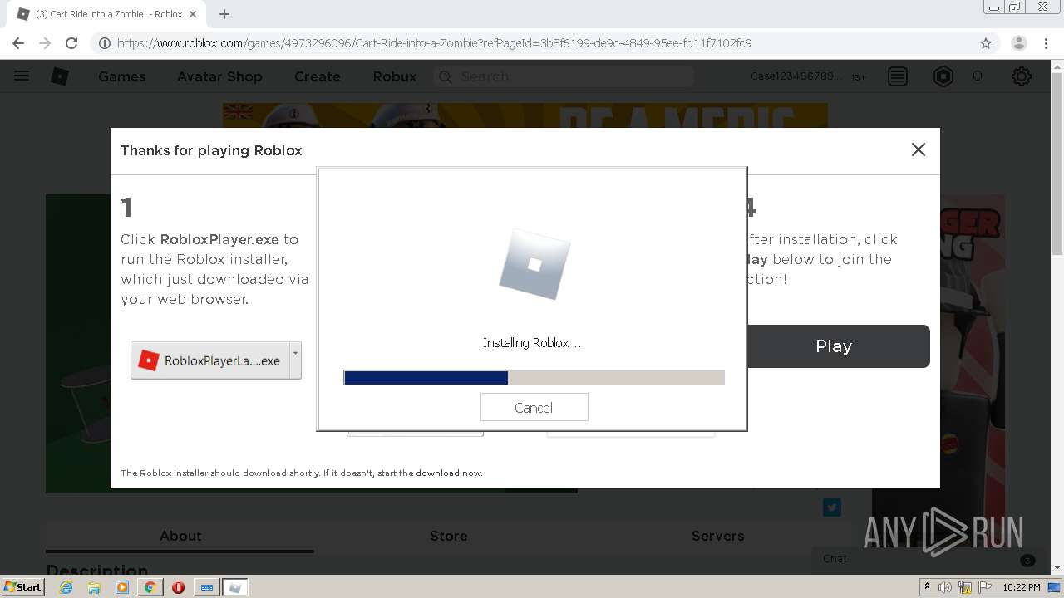Click the Chrome address bar URL
Screen dimensions: 1064x598
434,43
